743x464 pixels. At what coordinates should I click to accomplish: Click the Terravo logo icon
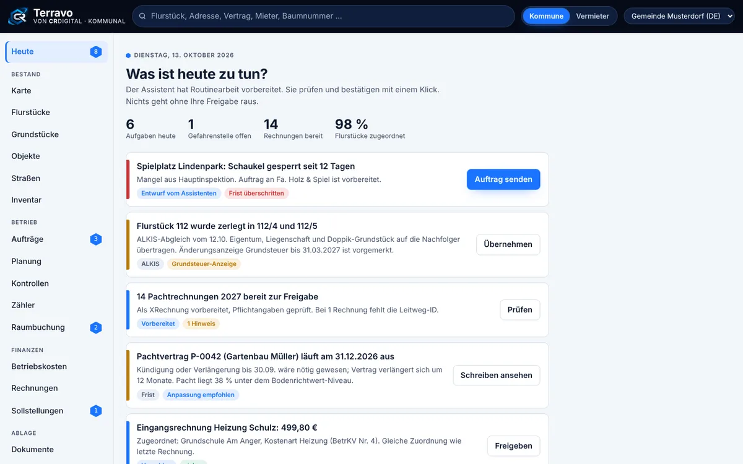click(18, 16)
